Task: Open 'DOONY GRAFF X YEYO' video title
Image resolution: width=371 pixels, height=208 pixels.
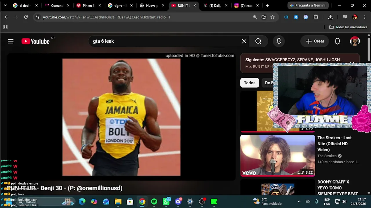Action: 338,188
